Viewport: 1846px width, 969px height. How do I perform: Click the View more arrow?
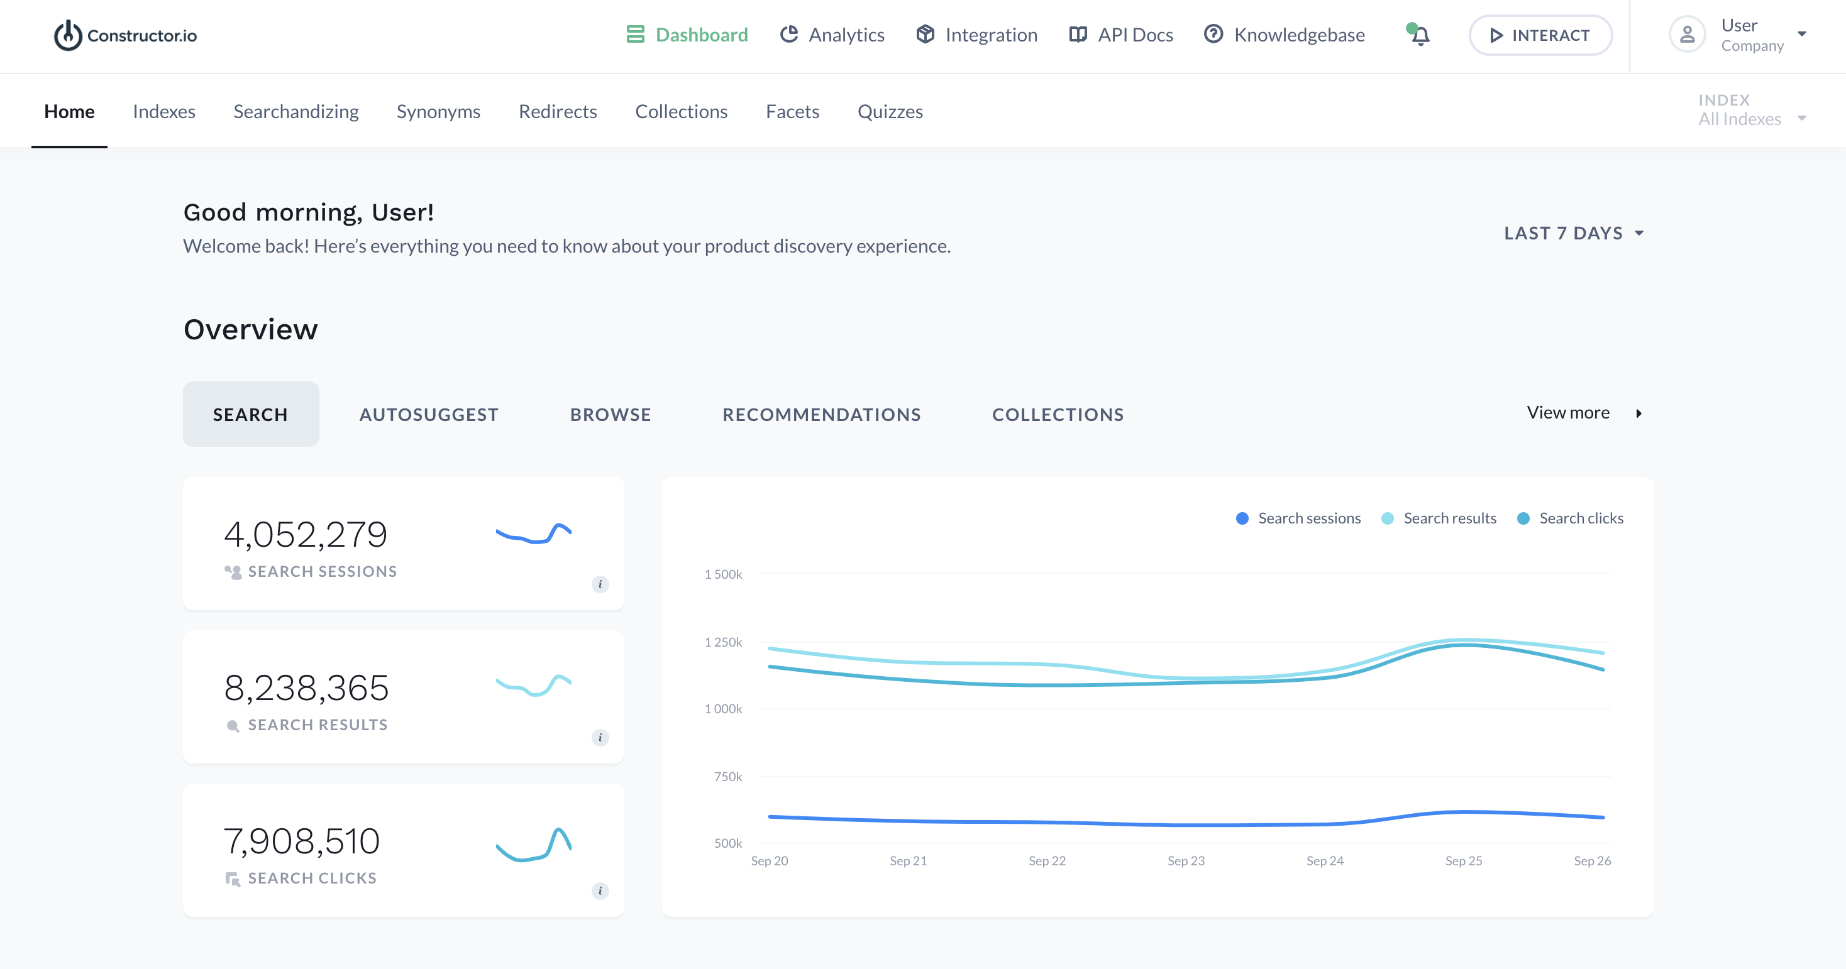(x=1638, y=413)
